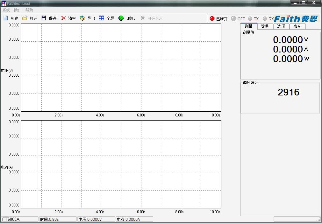Open a file with the 打开 folder icon
Image resolution: width=322 pixels, height=223 pixels.
point(25,18)
